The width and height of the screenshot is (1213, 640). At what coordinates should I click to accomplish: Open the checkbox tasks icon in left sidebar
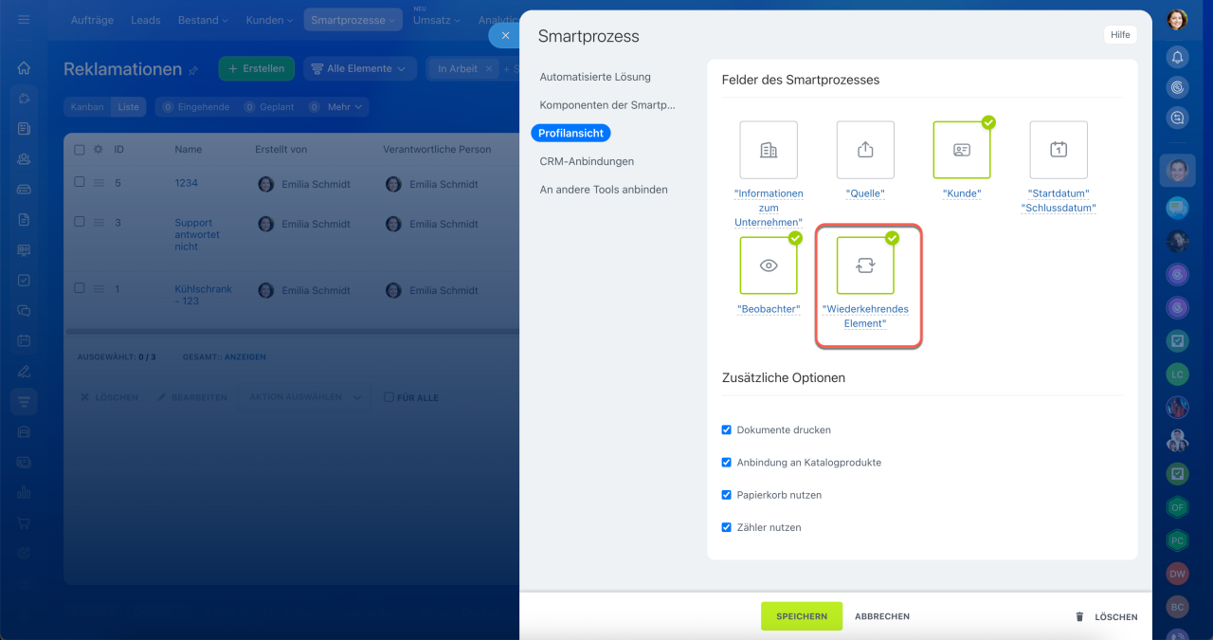pyautogui.click(x=24, y=280)
